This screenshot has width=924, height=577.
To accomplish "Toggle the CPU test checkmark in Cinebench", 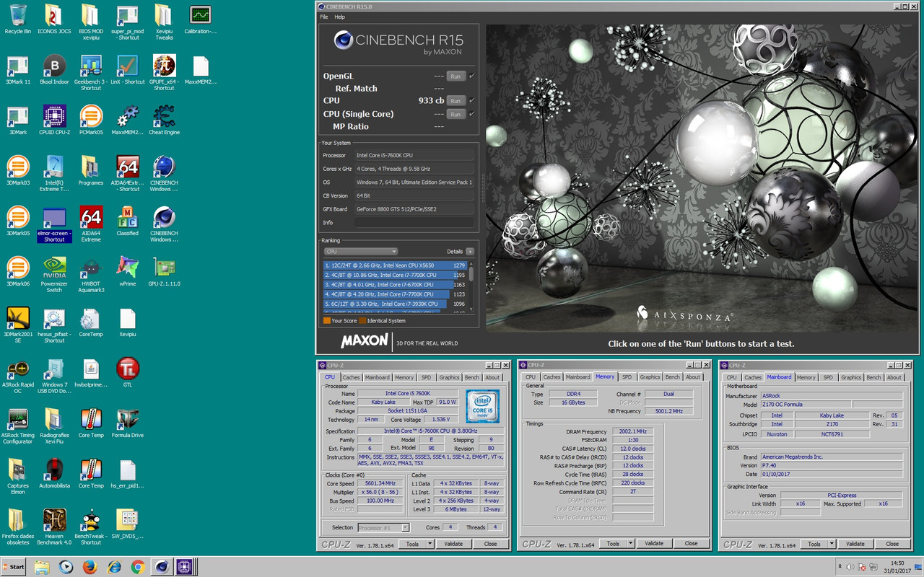I will [x=471, y=100].
